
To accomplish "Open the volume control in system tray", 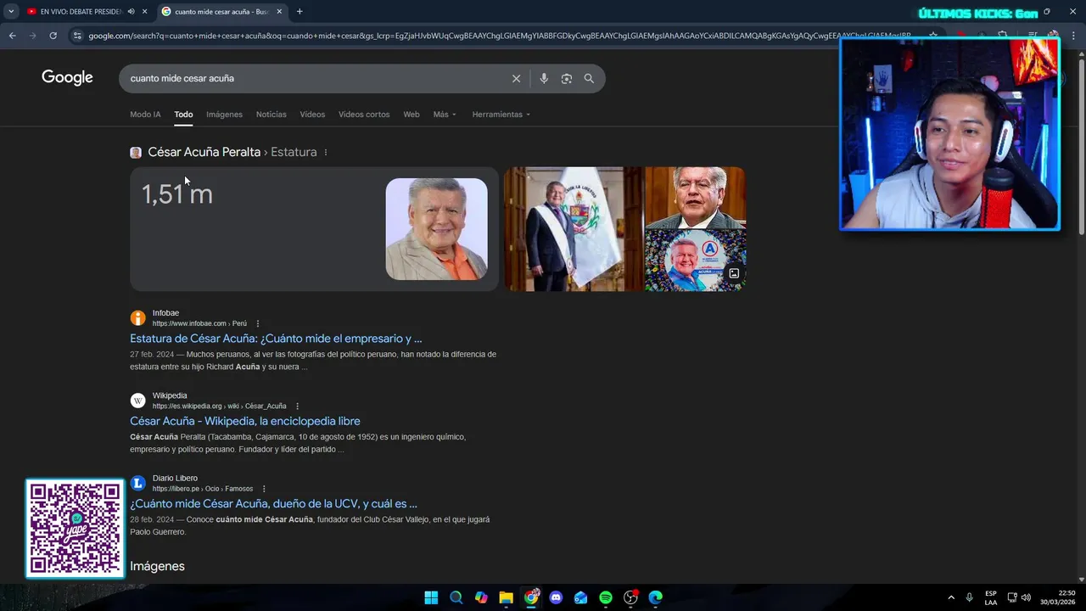I will tap(1026, 597).
